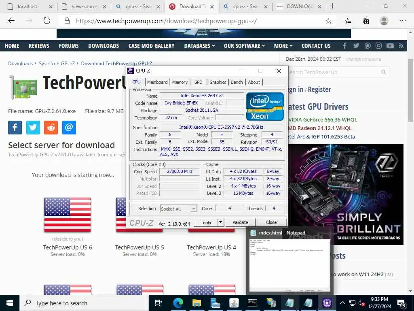Open Server Manager taskbar icon
Viewport: 414px width, 311px height.
click(x=215, y=303)
